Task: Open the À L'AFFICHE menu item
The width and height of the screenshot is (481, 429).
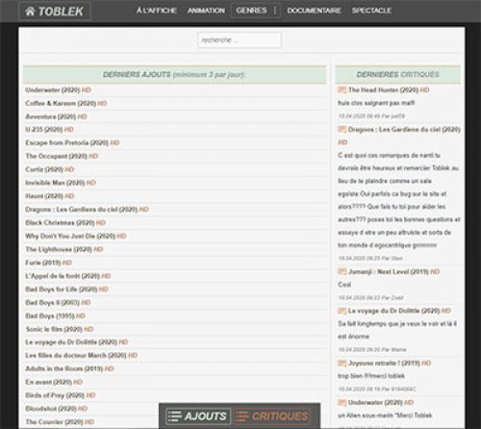Action: pos(157,11)
